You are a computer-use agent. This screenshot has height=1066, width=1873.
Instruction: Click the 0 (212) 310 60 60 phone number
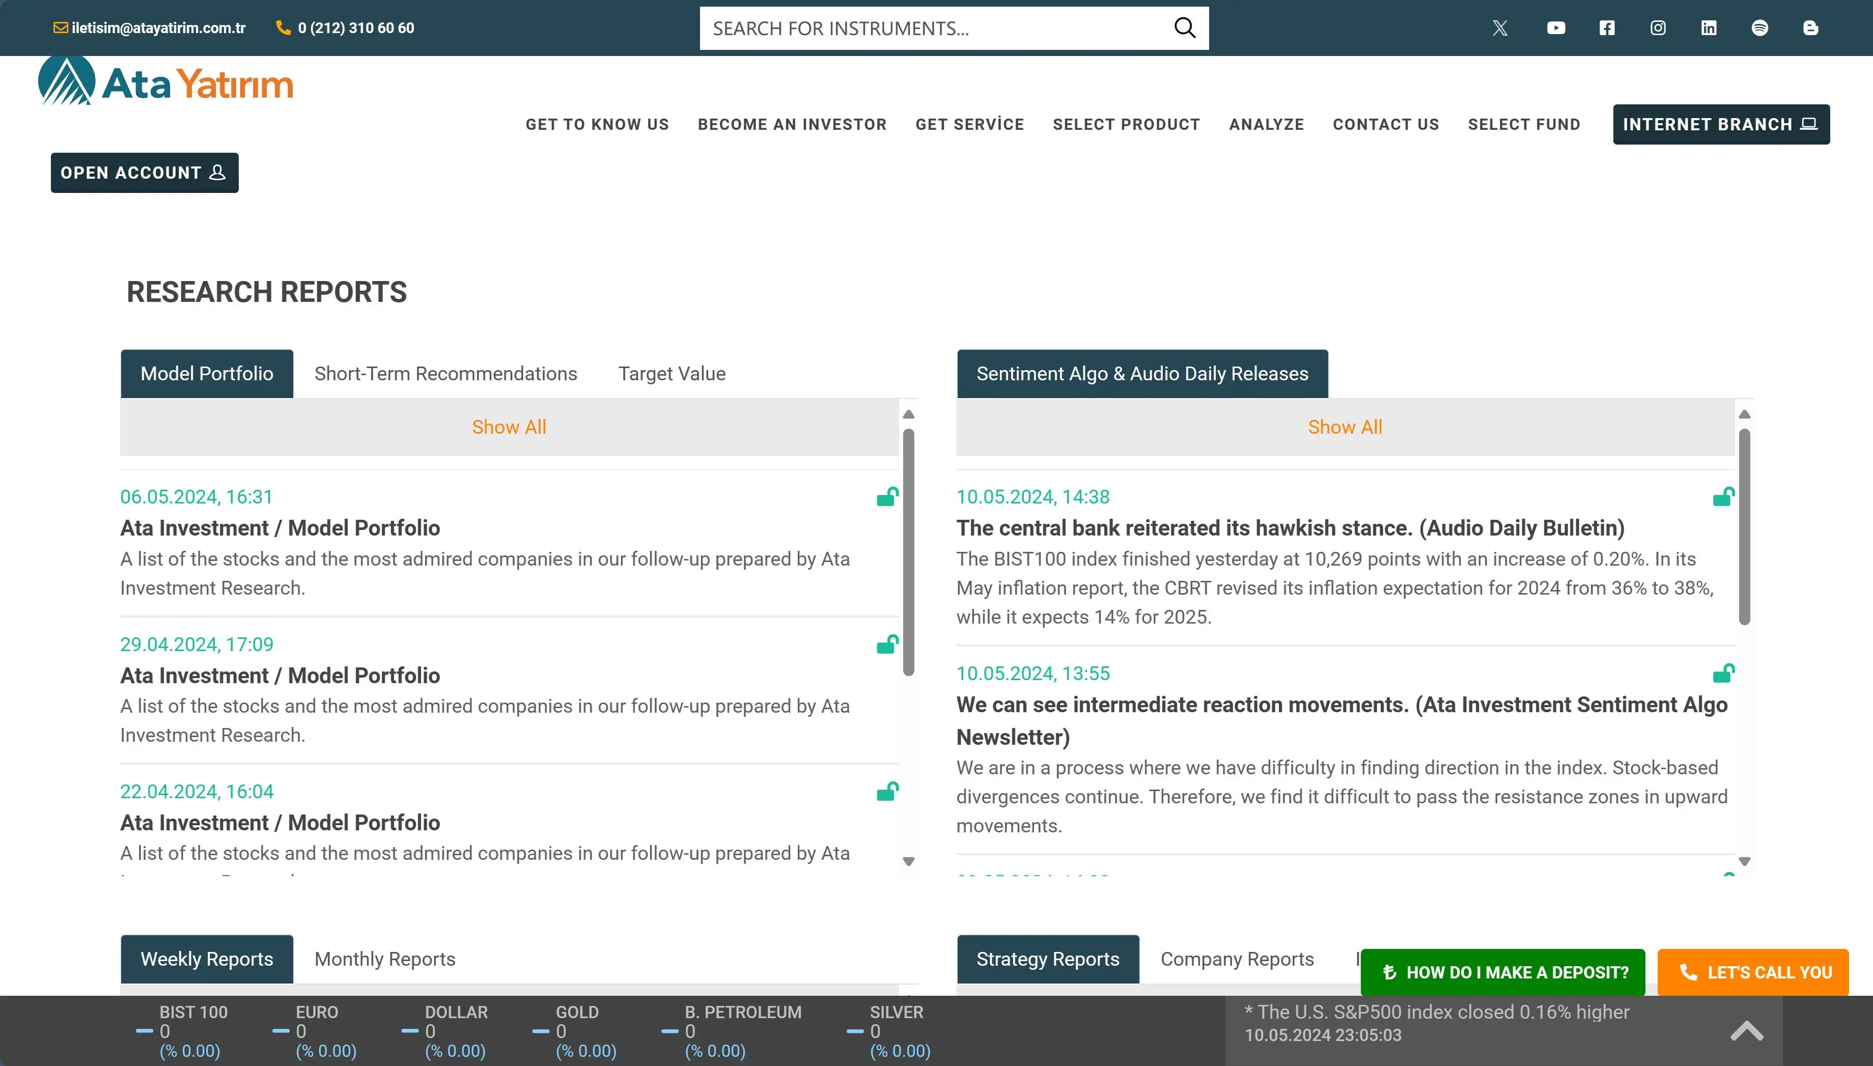pos(356,28)
